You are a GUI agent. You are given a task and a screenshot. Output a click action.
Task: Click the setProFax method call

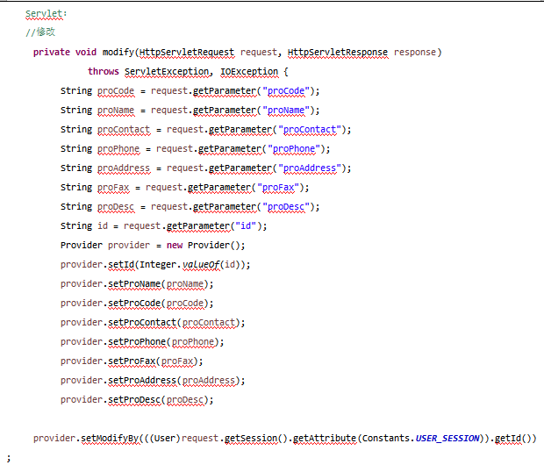132,361
